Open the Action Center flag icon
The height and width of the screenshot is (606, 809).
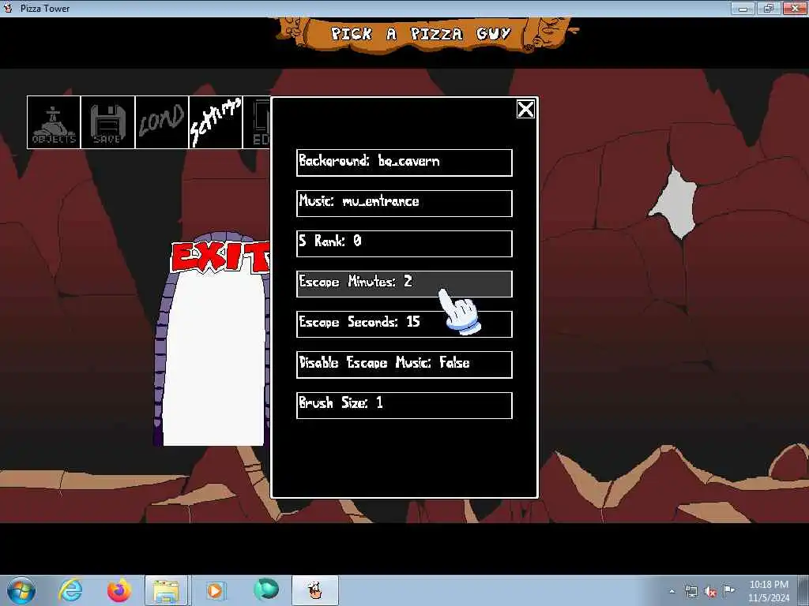729,590
